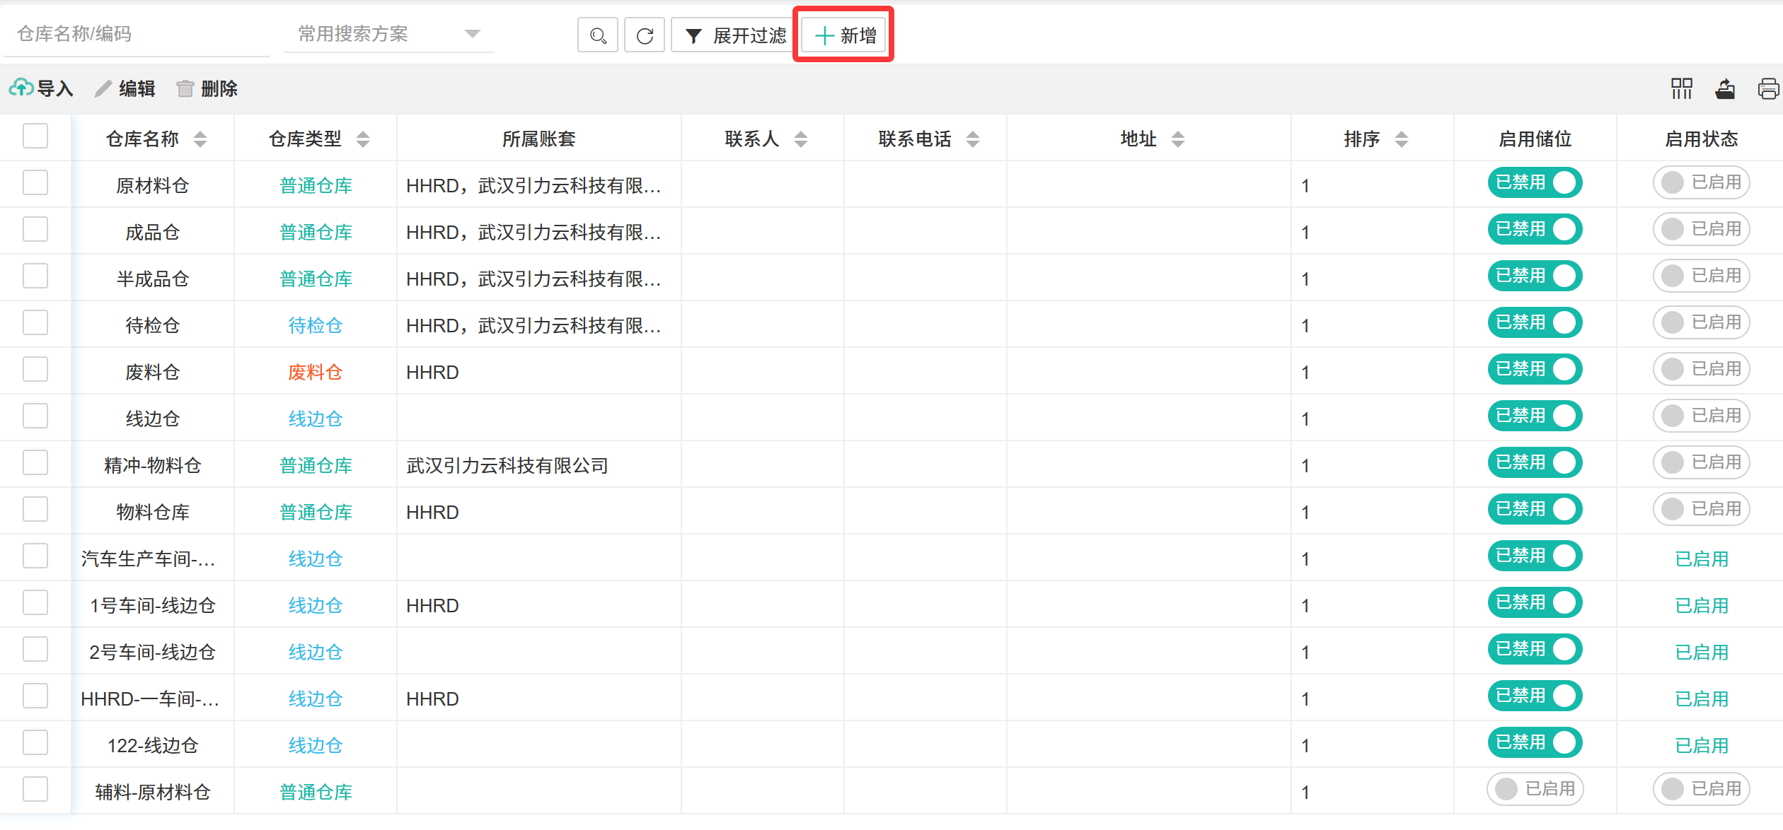Click the cloud import icon
Viewport: 1783px width, 830px height.
coord(21,88)
